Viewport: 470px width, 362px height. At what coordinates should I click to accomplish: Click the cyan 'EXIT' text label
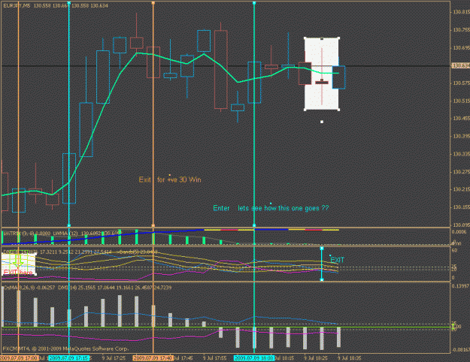pyautogui.click(x=337, y=260)
